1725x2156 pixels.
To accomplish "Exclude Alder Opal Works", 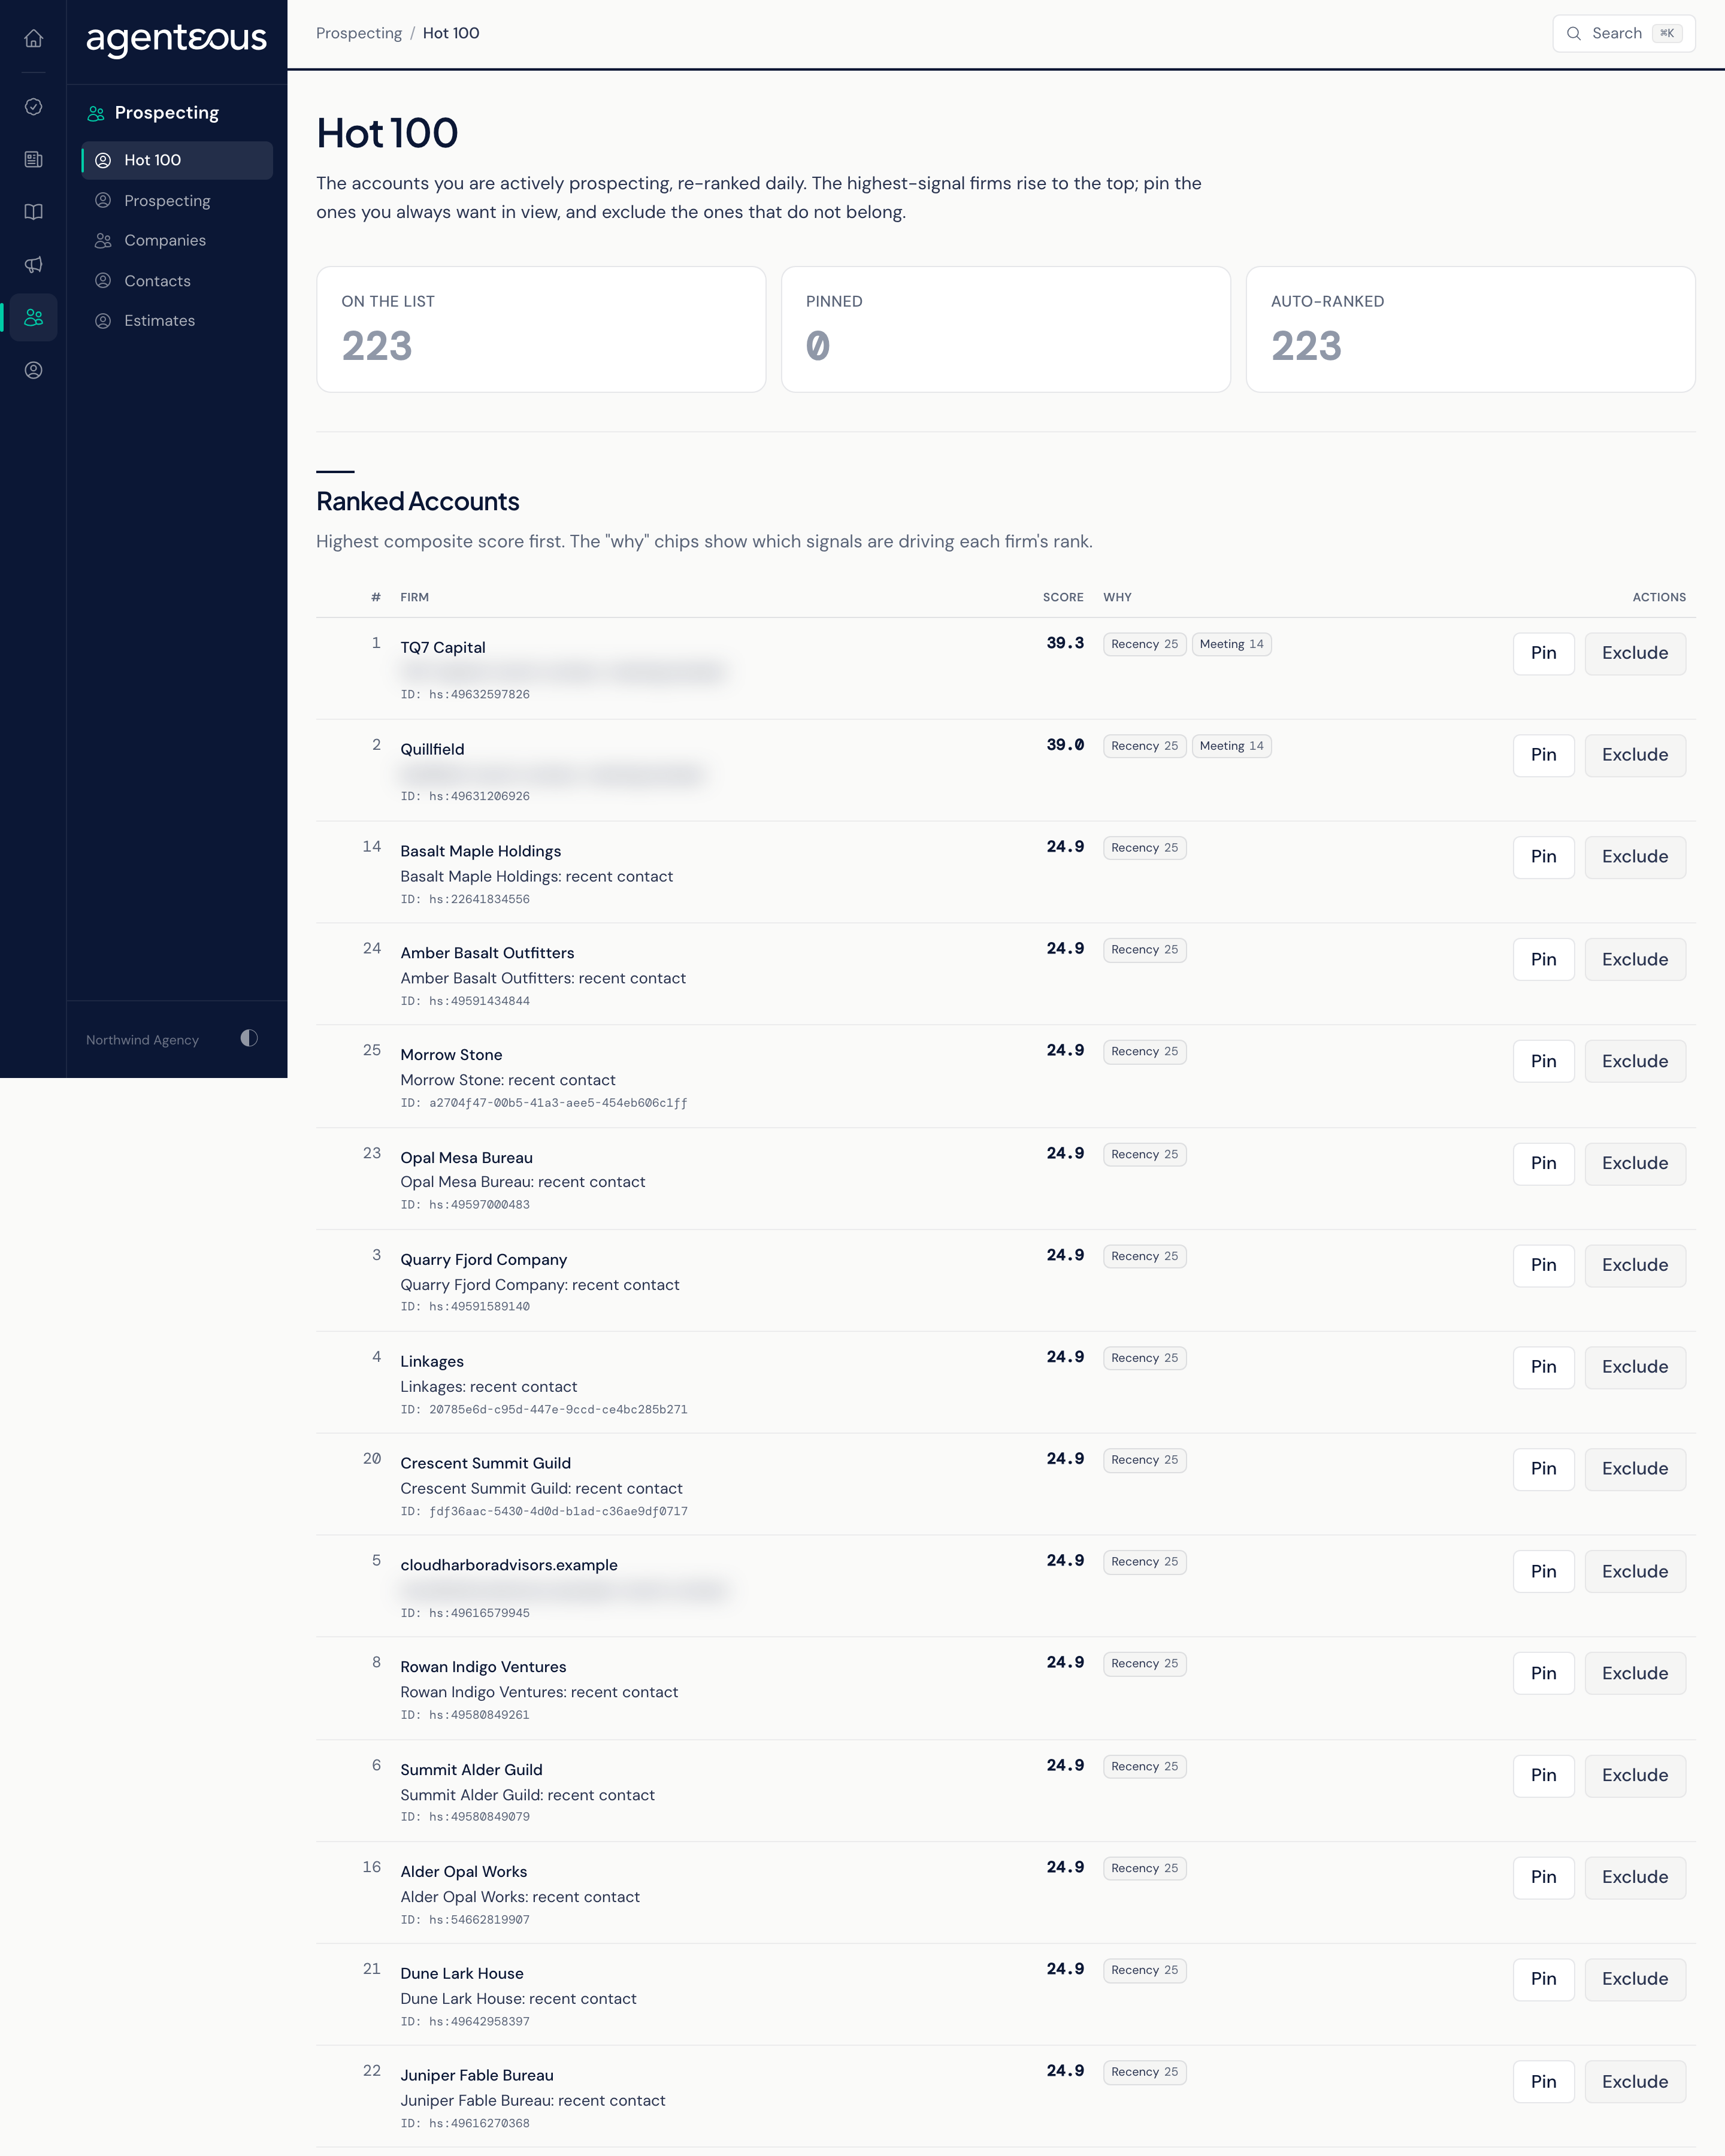I will tap(1635, 1877).
